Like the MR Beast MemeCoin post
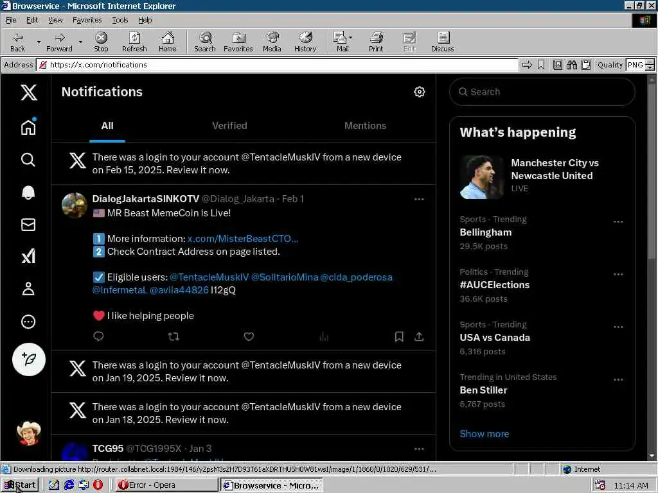This screenshot has height=493, width=658. 249,336
